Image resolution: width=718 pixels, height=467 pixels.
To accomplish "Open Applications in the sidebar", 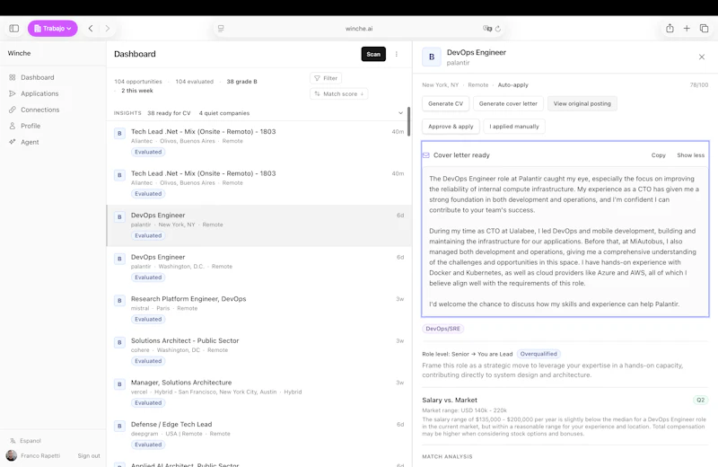I will click(39, 93).
